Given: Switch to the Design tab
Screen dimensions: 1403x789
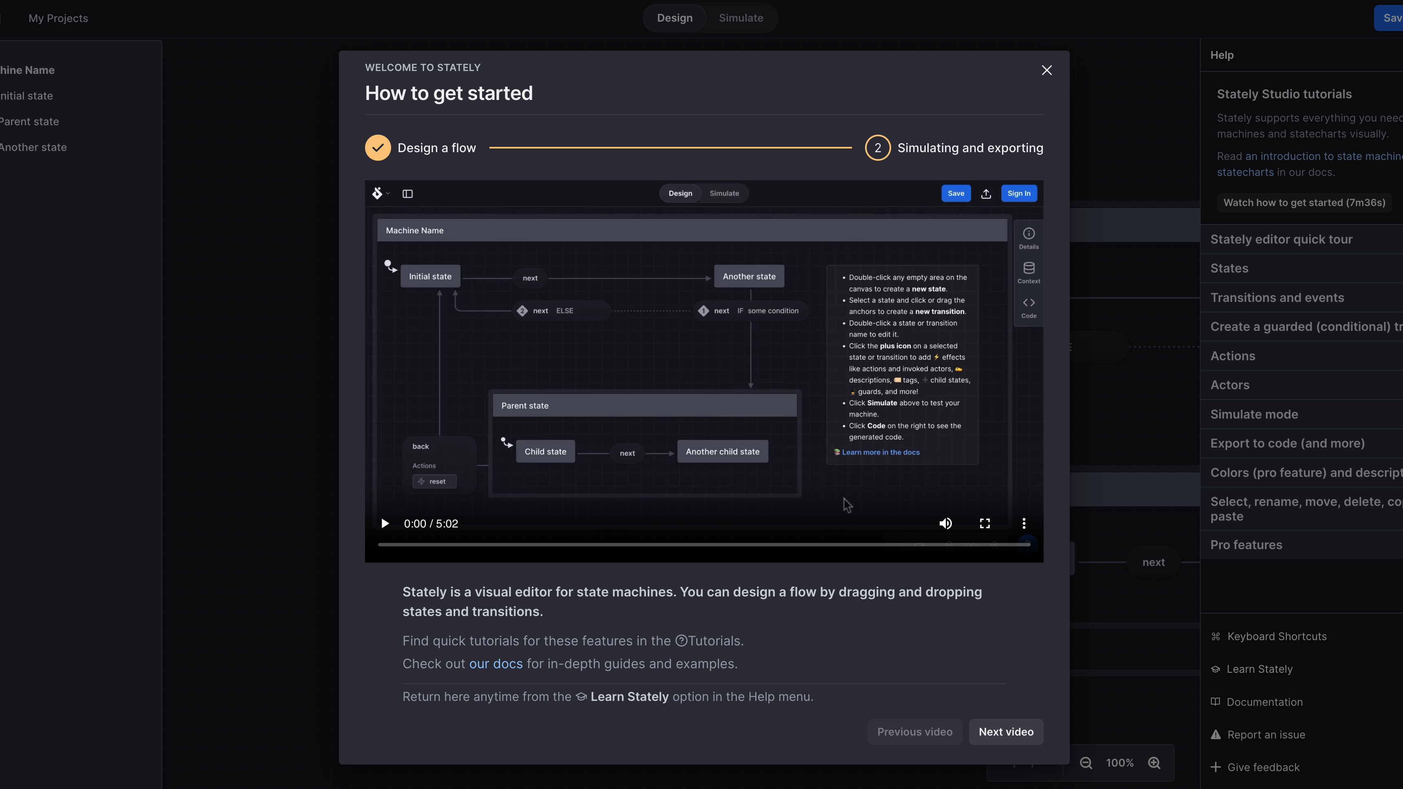Looking at the screenshot, I should [x=675, y=18].
